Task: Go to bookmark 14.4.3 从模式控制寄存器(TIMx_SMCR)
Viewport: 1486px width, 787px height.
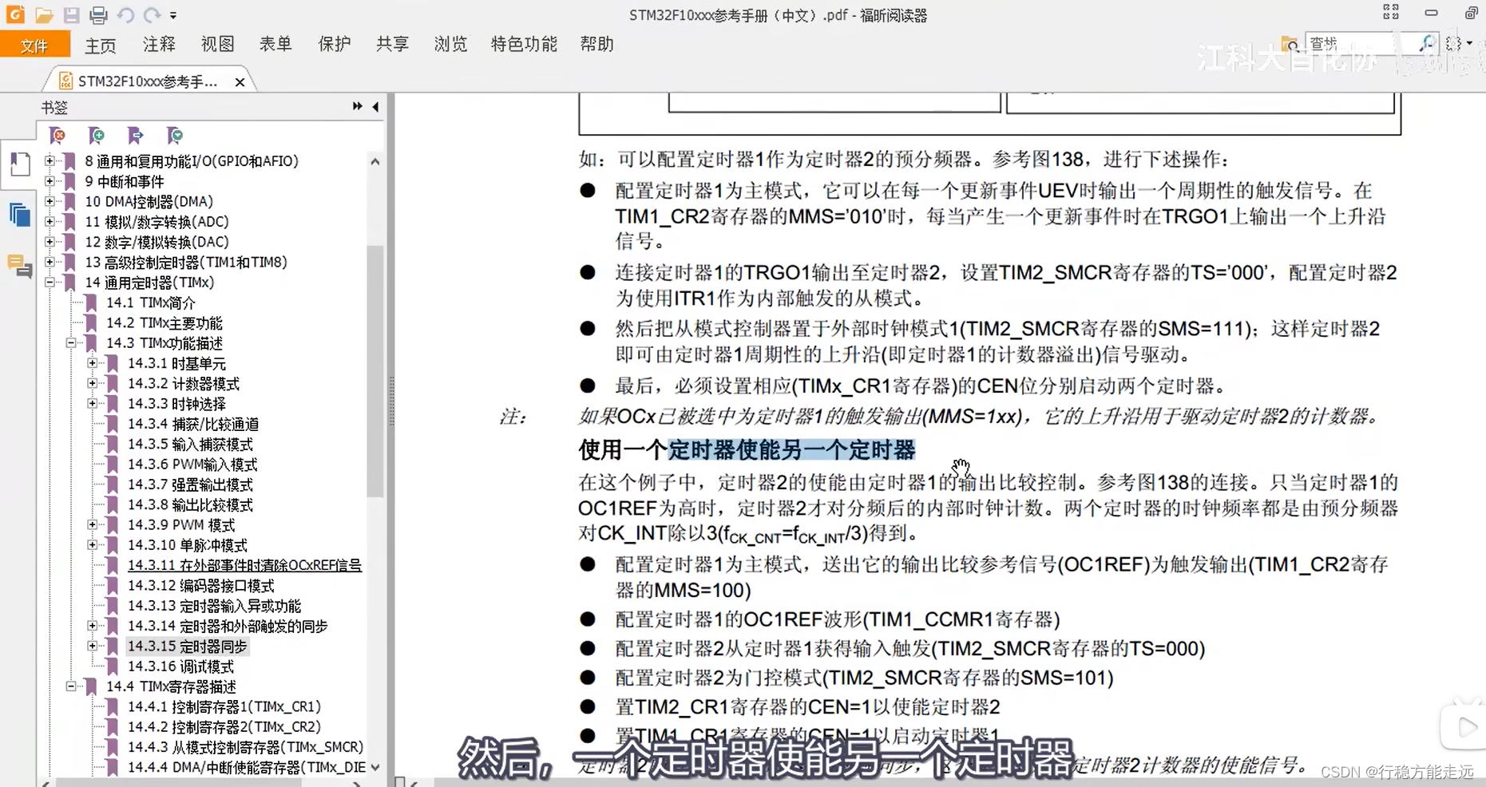Action: coord(246,747)
